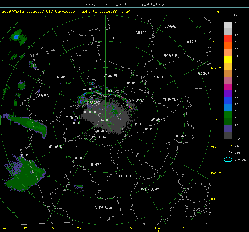249x232 pixels.
Task: Click the KOPPAL city label
Action: [x=137, y=124]
